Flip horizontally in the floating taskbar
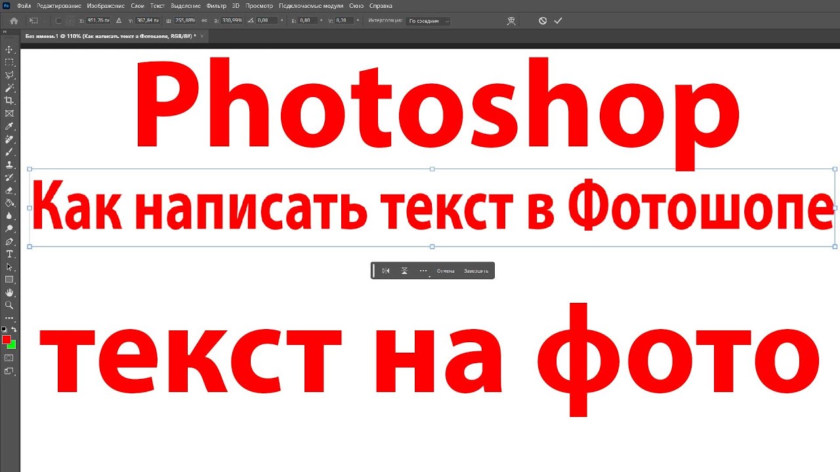This screenshot has height=472, width=840. pyautogui.click(x=386, y=271)
